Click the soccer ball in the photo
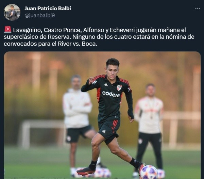 tap(149, 172)
